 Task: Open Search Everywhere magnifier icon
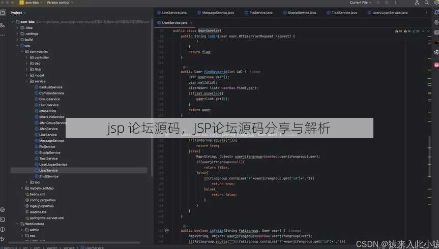(x=426, y=3)
